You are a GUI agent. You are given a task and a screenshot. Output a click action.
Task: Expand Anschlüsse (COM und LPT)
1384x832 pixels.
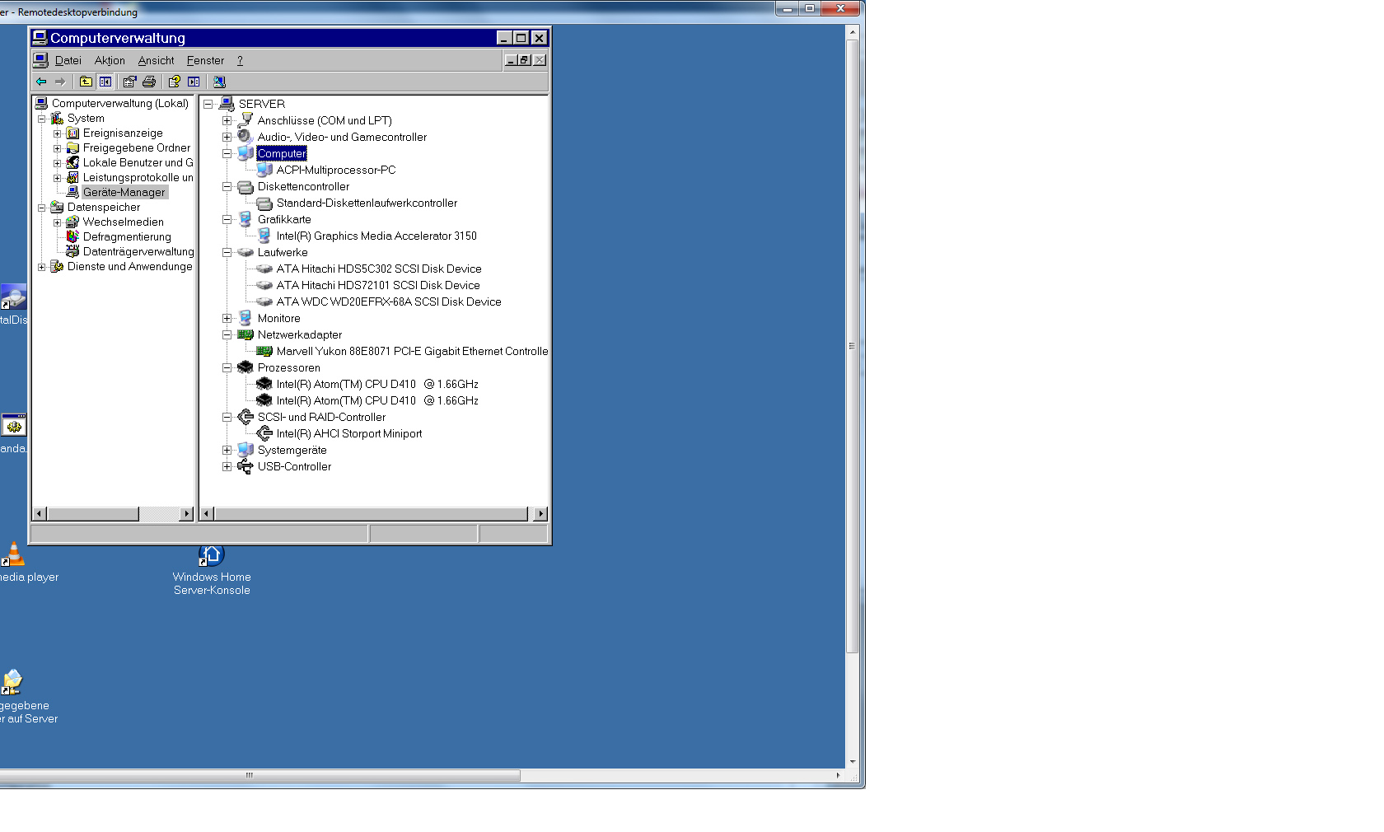[x=227, y=120]
